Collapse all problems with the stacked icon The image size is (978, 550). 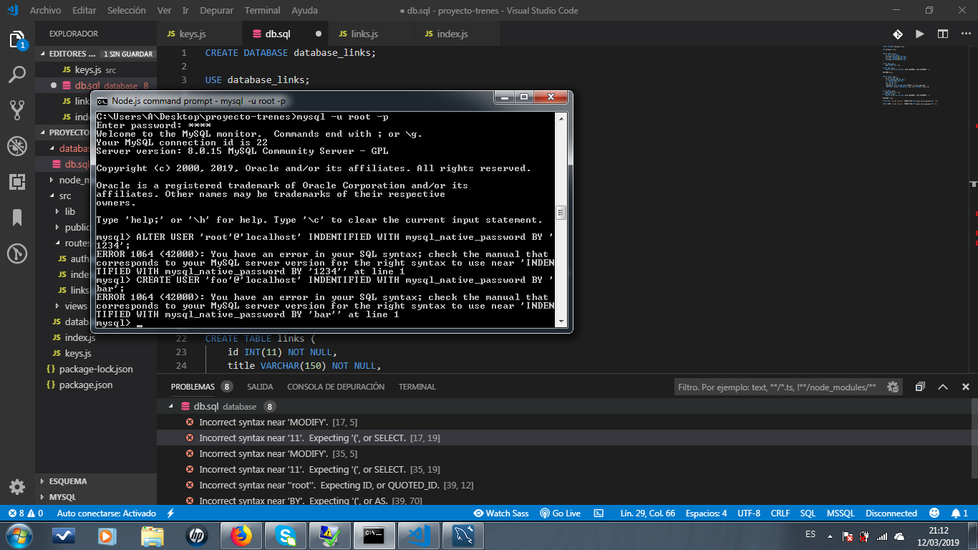point(920,387)
